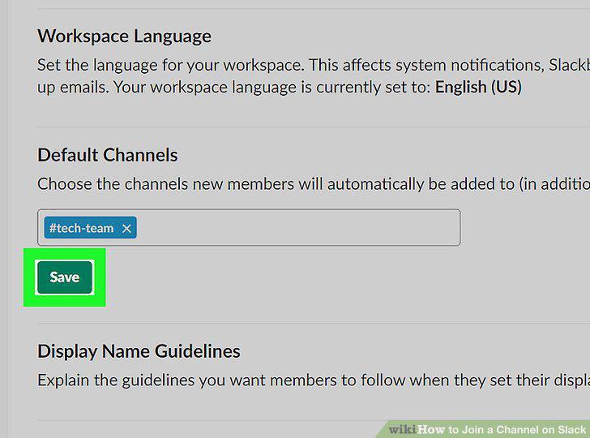Click the green Save button
This screenshot has height=438, width=590.
click(65, 277)
